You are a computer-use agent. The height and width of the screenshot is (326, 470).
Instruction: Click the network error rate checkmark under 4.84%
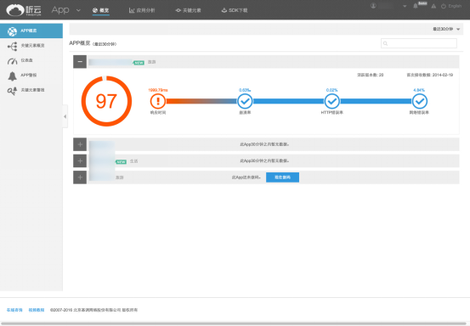click(x=419, y=101)
